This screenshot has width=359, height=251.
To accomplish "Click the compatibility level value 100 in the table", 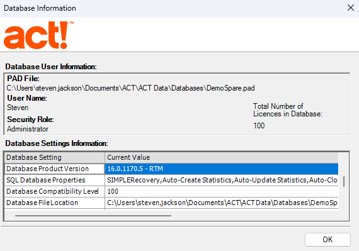I will point(222,191).
